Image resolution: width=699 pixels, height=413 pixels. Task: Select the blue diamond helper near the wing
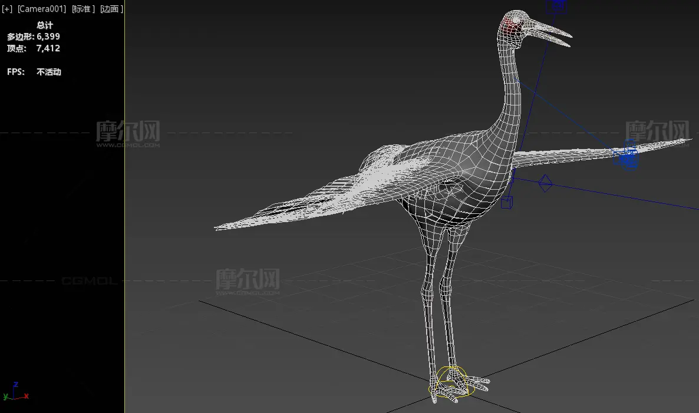coord(546,183)
